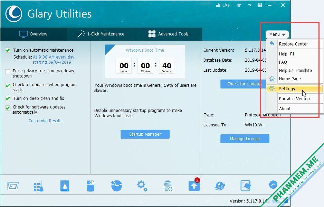Open Home Page from the menu
The height and width of the screenshot is (207, 324).
[294, 79]
